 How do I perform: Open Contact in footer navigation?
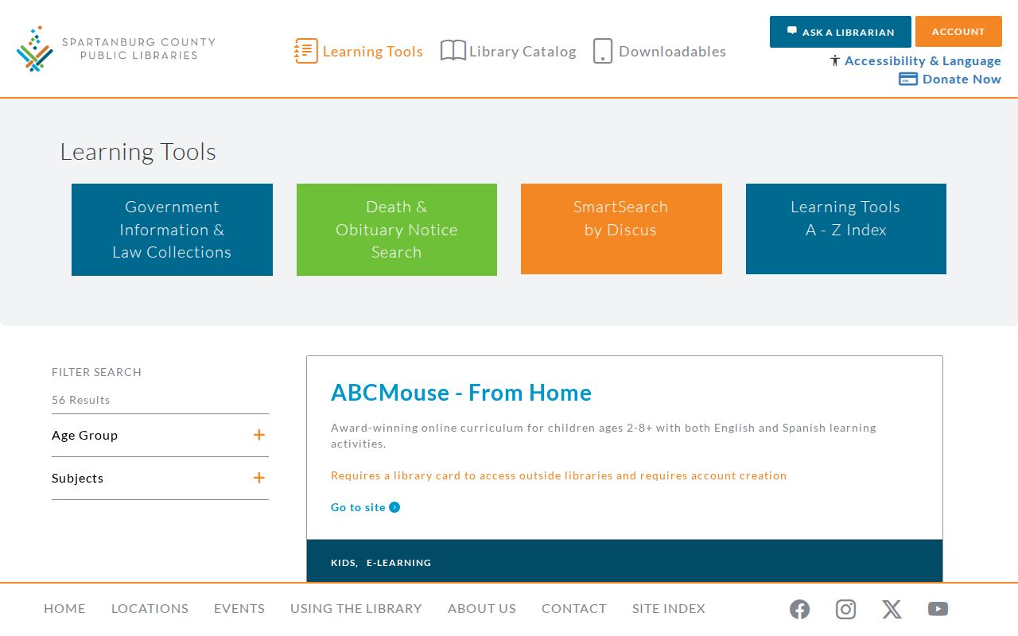pos(574,608)
